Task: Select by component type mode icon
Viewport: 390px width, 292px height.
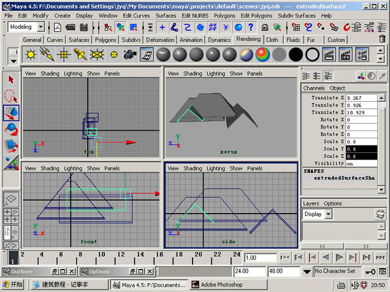Action: click(133, 27)
